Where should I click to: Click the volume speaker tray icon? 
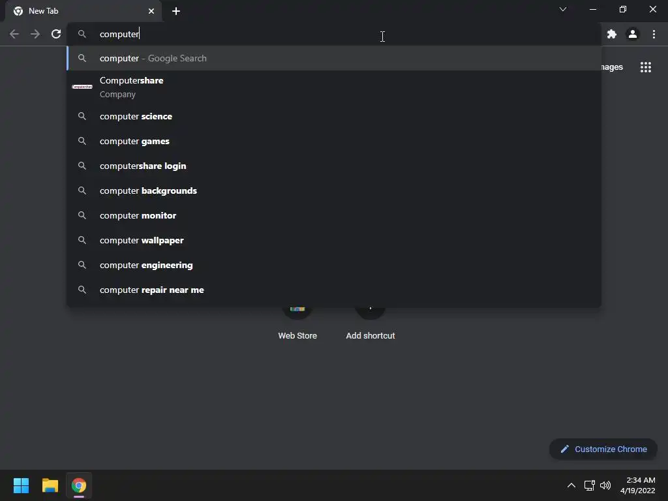(605, 485)
